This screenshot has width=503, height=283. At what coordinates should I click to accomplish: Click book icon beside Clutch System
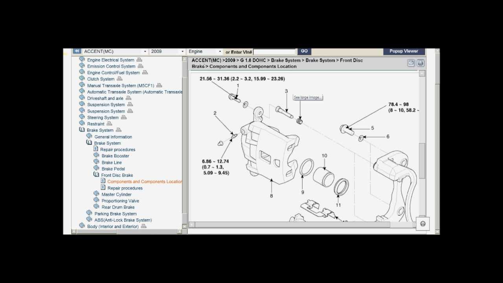point(82,79)
